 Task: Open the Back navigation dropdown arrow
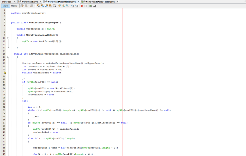[29, 6]
